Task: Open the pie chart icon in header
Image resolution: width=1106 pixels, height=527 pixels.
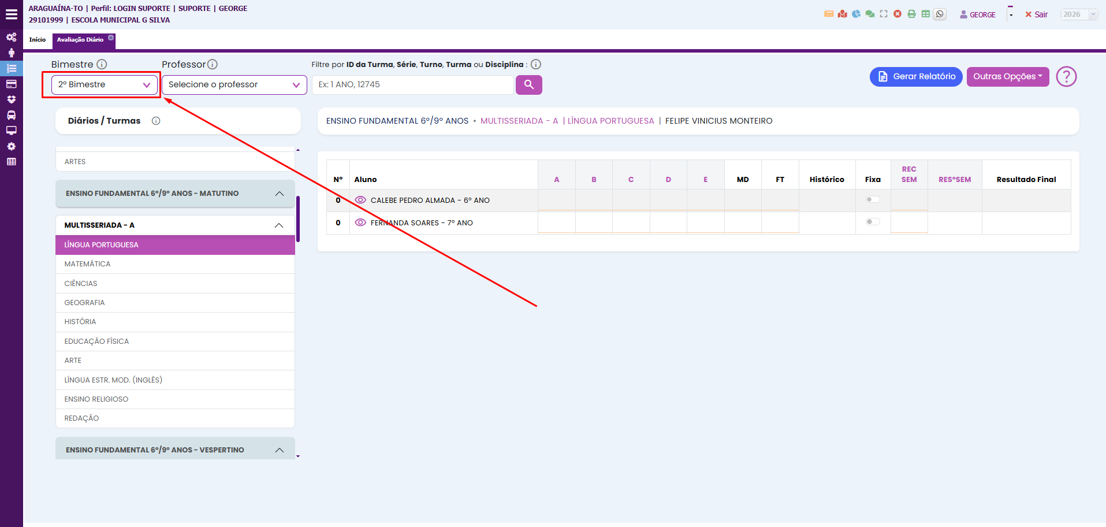Action: pyautogui.click(x=856, y=14)
